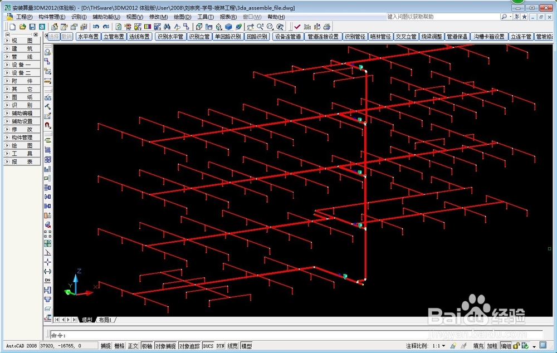Toggle 对象追踪 object tracking
This screenshot has width=557, height=353.
point(189,346)
